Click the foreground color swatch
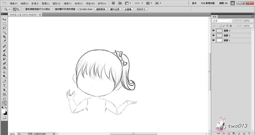 [x=3, y=111]
